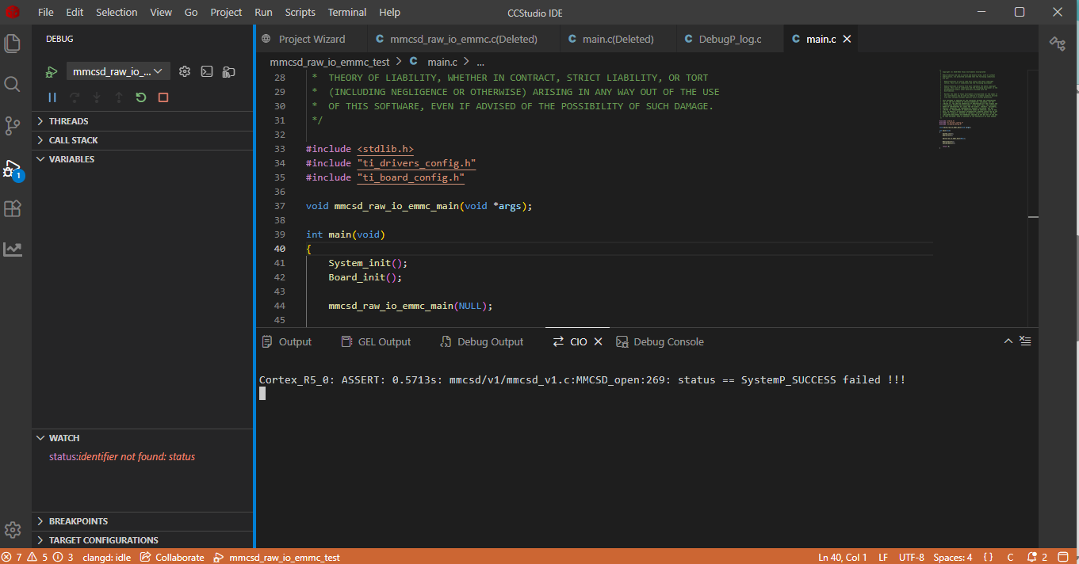The image size is (1079, 564).
Task: Clear the CIO panel output
Action: [x=1025, y=341]
